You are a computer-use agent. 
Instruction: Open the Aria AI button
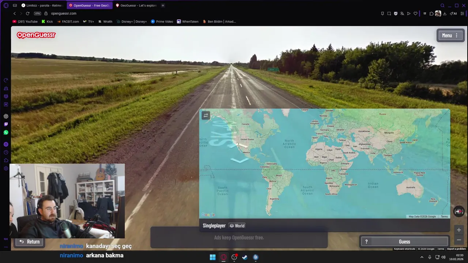coord(453,14)
